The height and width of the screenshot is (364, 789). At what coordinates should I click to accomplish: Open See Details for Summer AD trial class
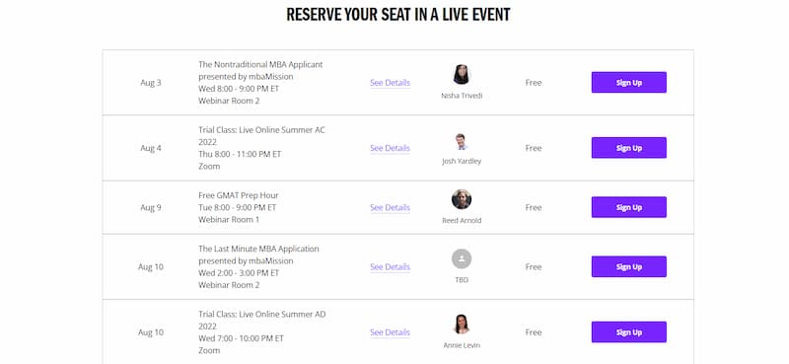(x=390, y=332)
